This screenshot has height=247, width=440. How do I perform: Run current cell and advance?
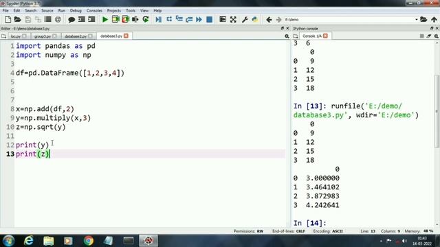click(x=125, y=19)
